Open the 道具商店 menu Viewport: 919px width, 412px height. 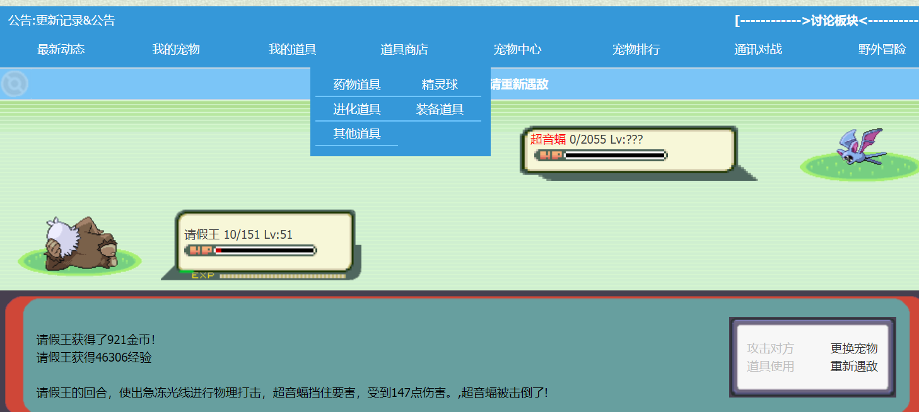[x=404, y=49]
